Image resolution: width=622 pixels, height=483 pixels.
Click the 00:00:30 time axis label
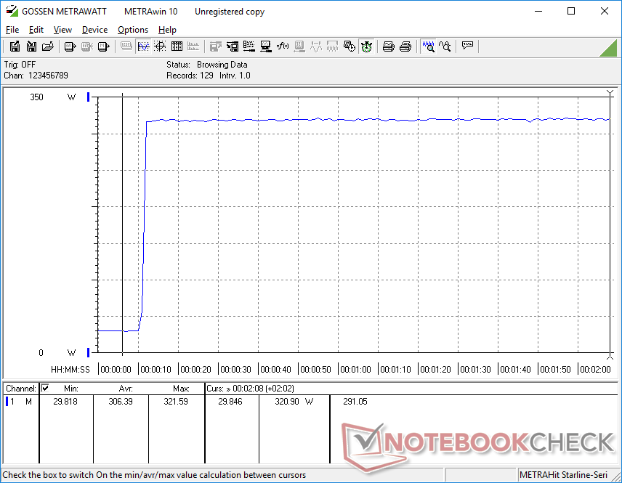click(235, 370)
